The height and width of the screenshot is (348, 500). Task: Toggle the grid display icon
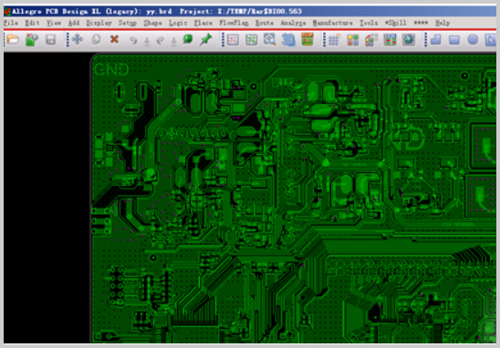point(334,40)
